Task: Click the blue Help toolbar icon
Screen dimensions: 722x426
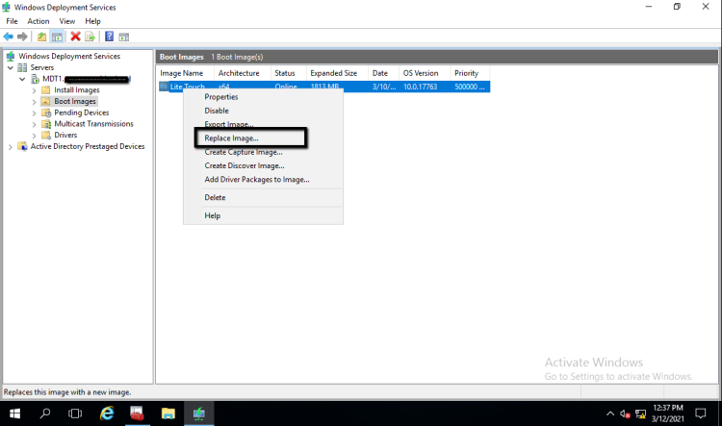Action: (109, 37)
